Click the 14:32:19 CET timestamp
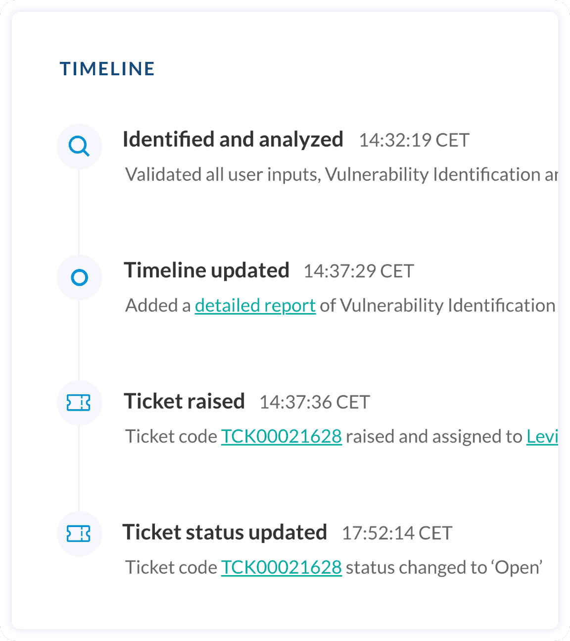The height and width of the screenshot is (641, 570). click(414, 141)
